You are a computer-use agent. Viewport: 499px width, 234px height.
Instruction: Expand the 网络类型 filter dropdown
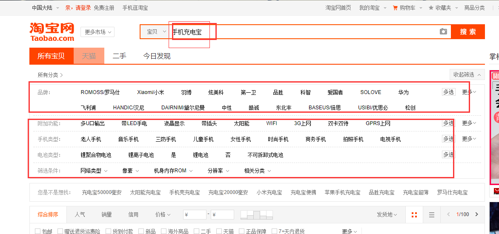tap(94, 171)
